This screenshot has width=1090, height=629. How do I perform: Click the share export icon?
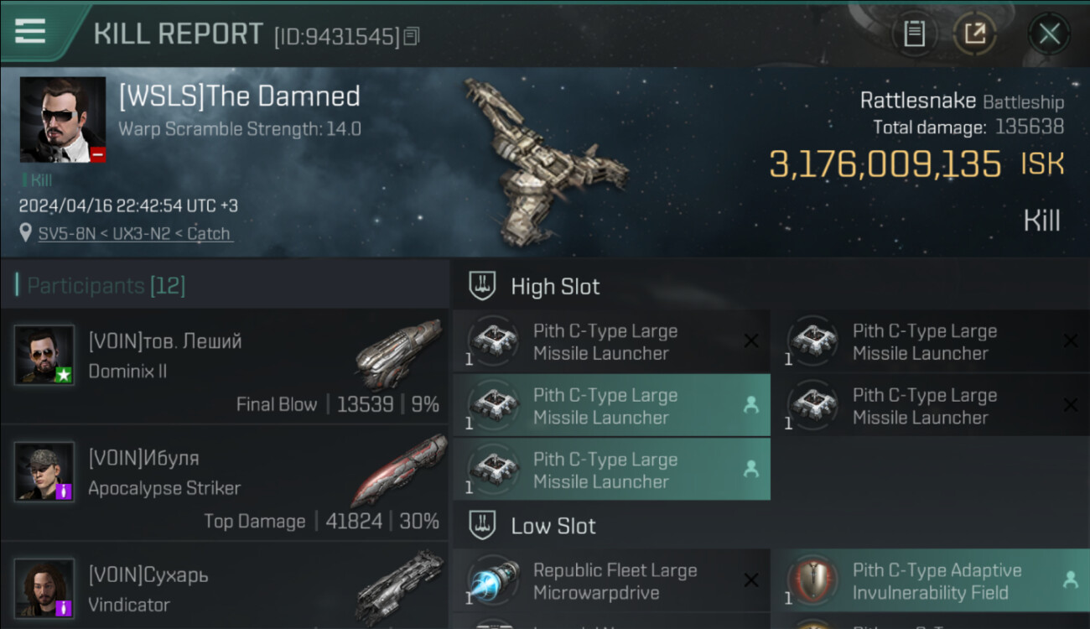click(x=975, y=34)
